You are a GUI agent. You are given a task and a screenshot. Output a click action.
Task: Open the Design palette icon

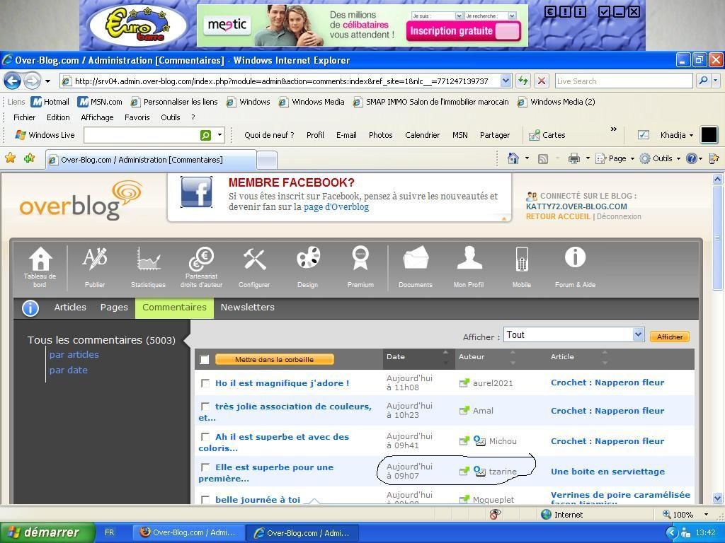point(308,257)
